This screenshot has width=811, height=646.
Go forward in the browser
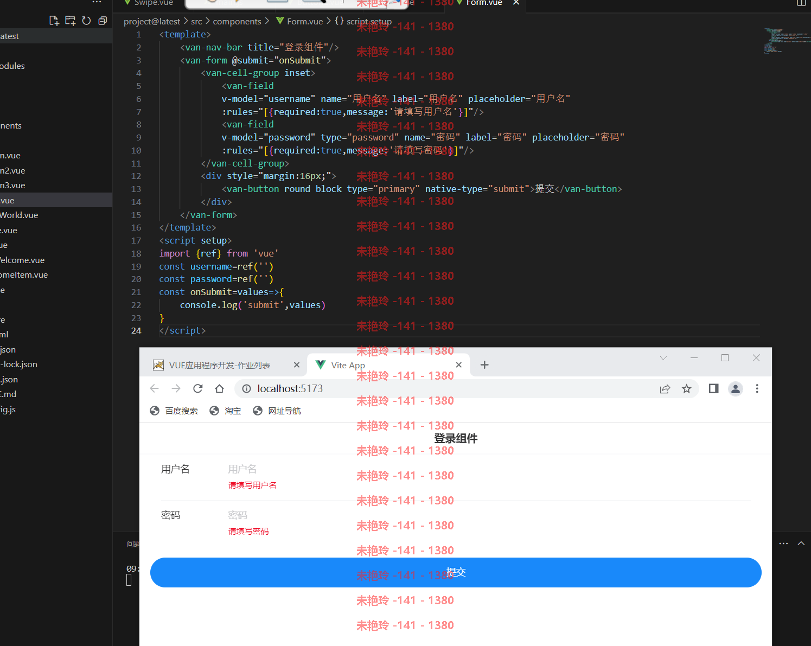click(176, 388)
